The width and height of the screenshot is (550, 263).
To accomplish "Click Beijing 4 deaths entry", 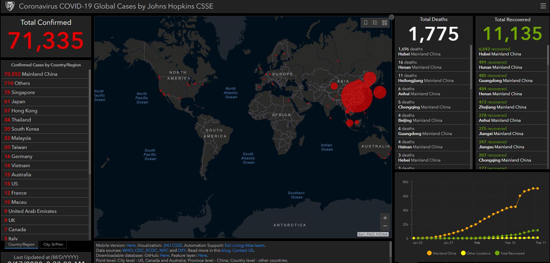I will 432,118.
